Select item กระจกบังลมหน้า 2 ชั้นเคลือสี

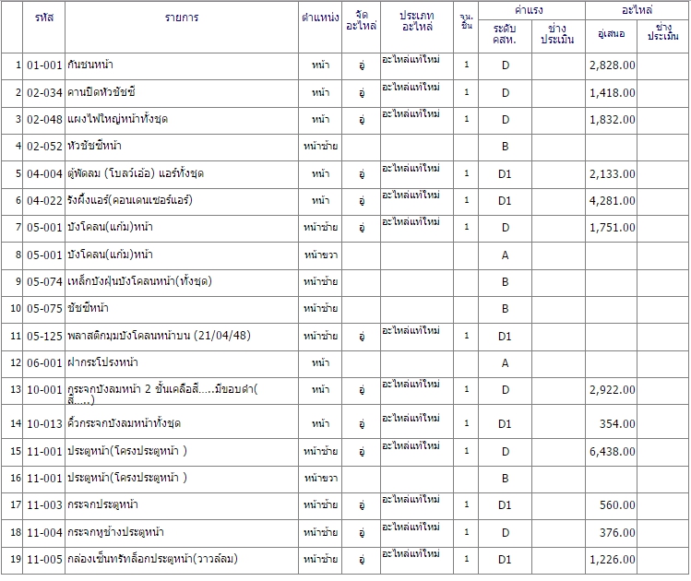coord(162,394)
